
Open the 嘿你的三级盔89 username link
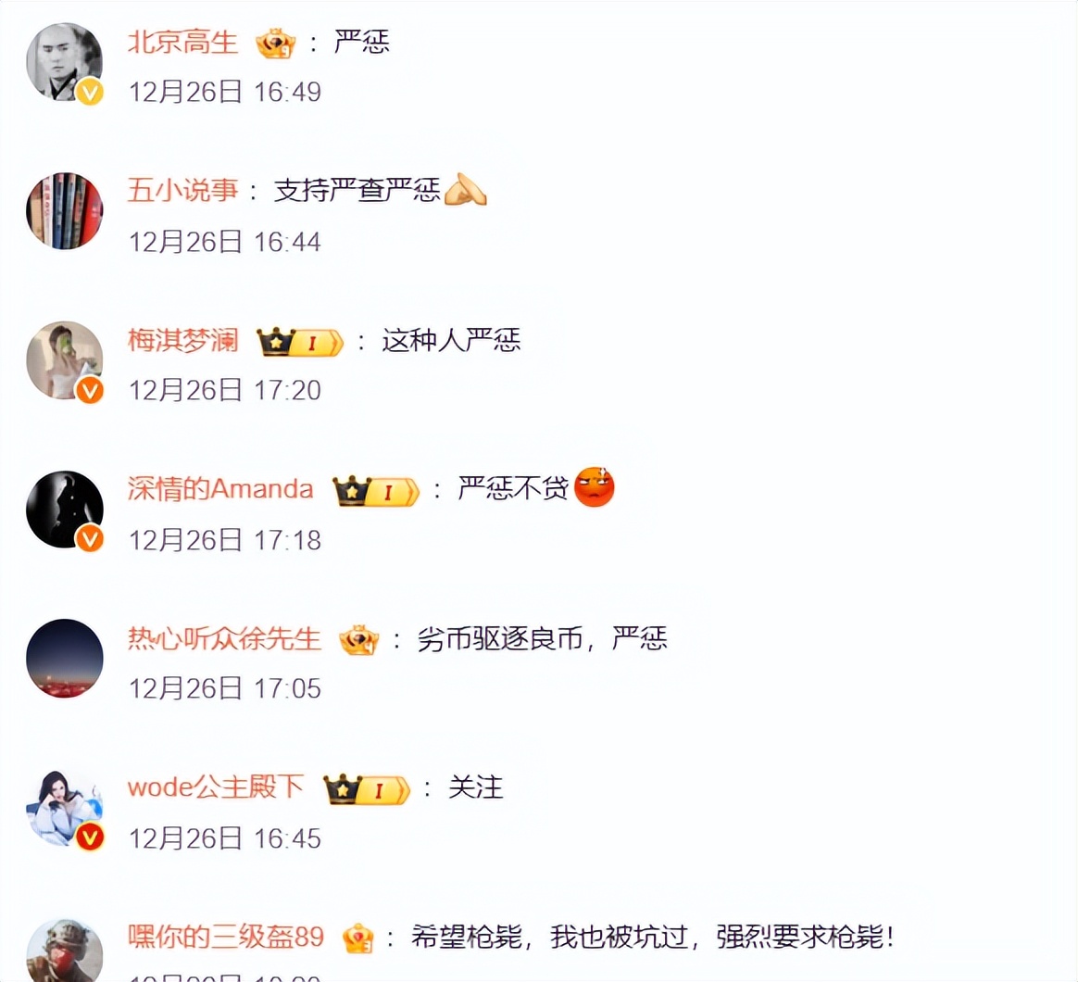pyautogui.click(x=226, y=937)
